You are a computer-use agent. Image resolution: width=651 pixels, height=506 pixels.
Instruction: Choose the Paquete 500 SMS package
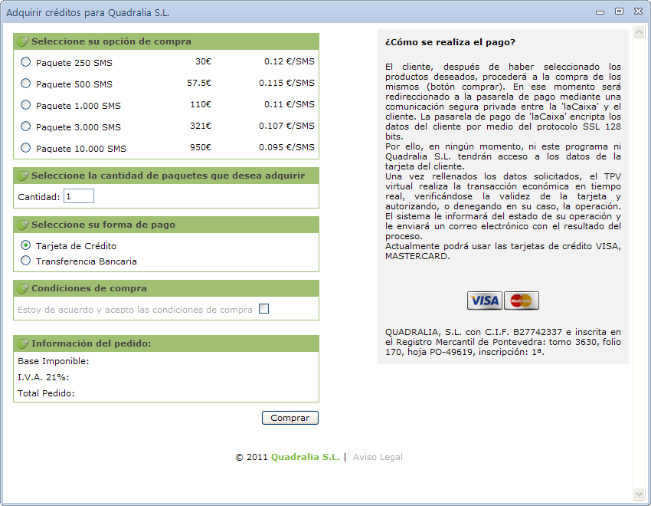[x=26, y=84]
